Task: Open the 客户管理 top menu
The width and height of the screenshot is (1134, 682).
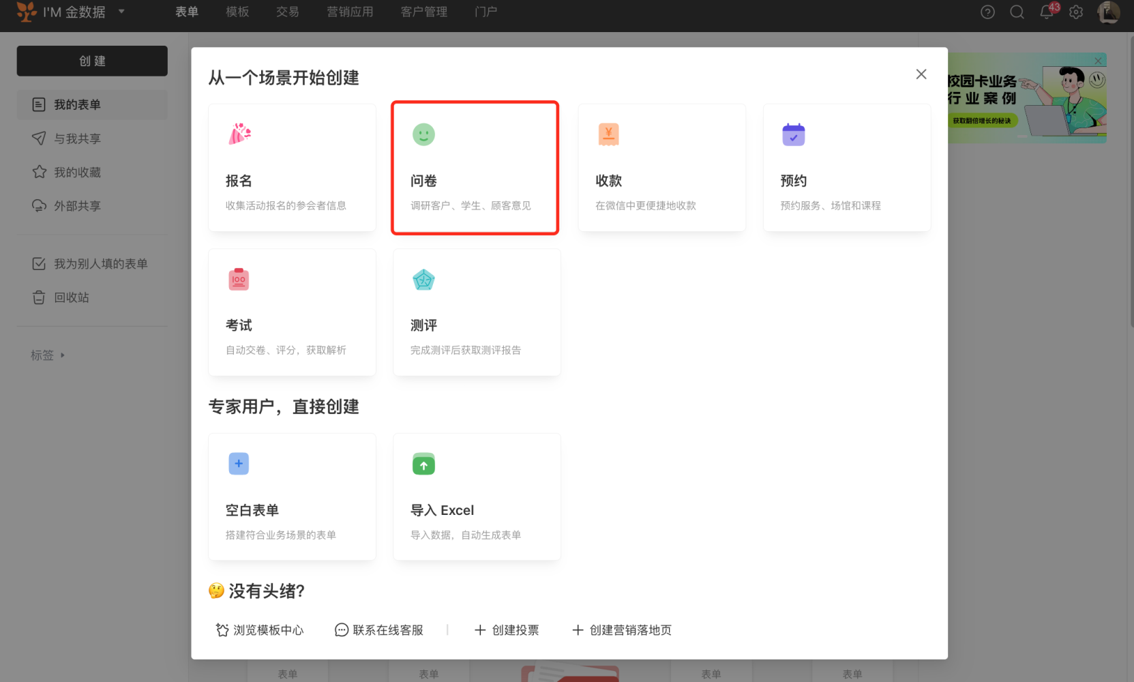Action: tap(424, 12)
